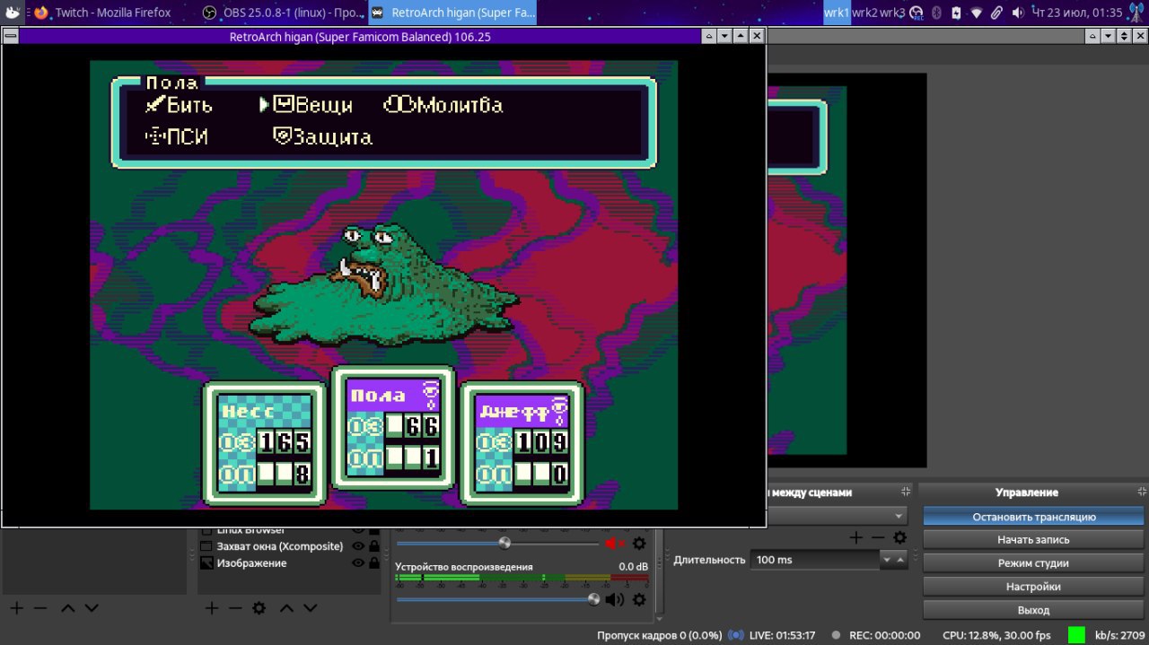
Task: Open Настройки button in OBS controls
Action: click(1033, 587)
